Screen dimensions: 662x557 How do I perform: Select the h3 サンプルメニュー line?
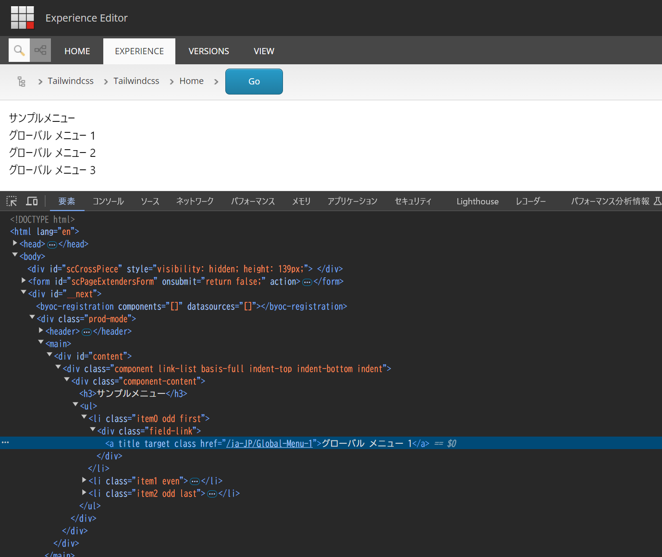[133, 394]
